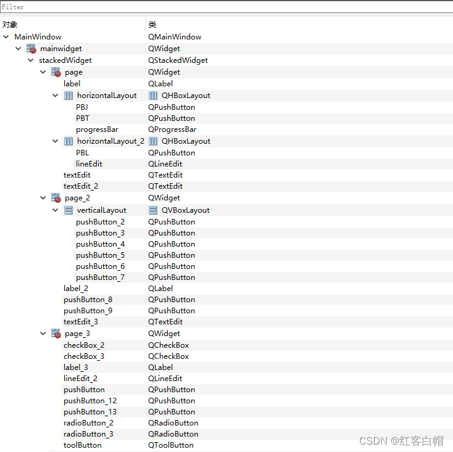Select the radioButton_3 object

88,434
